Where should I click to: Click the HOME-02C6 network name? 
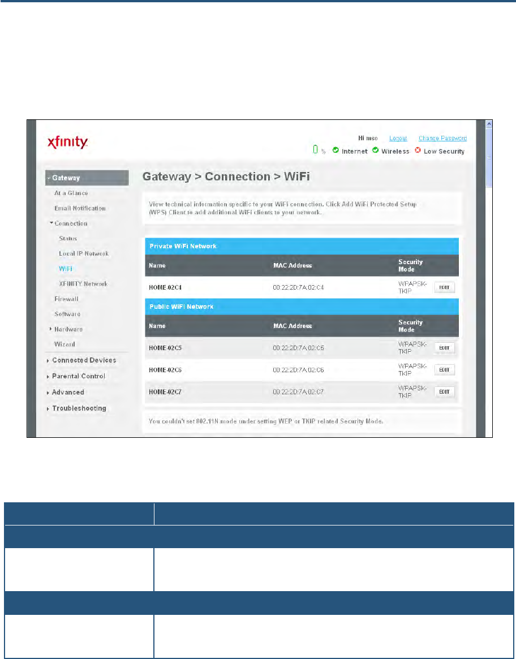click(165, 371)
